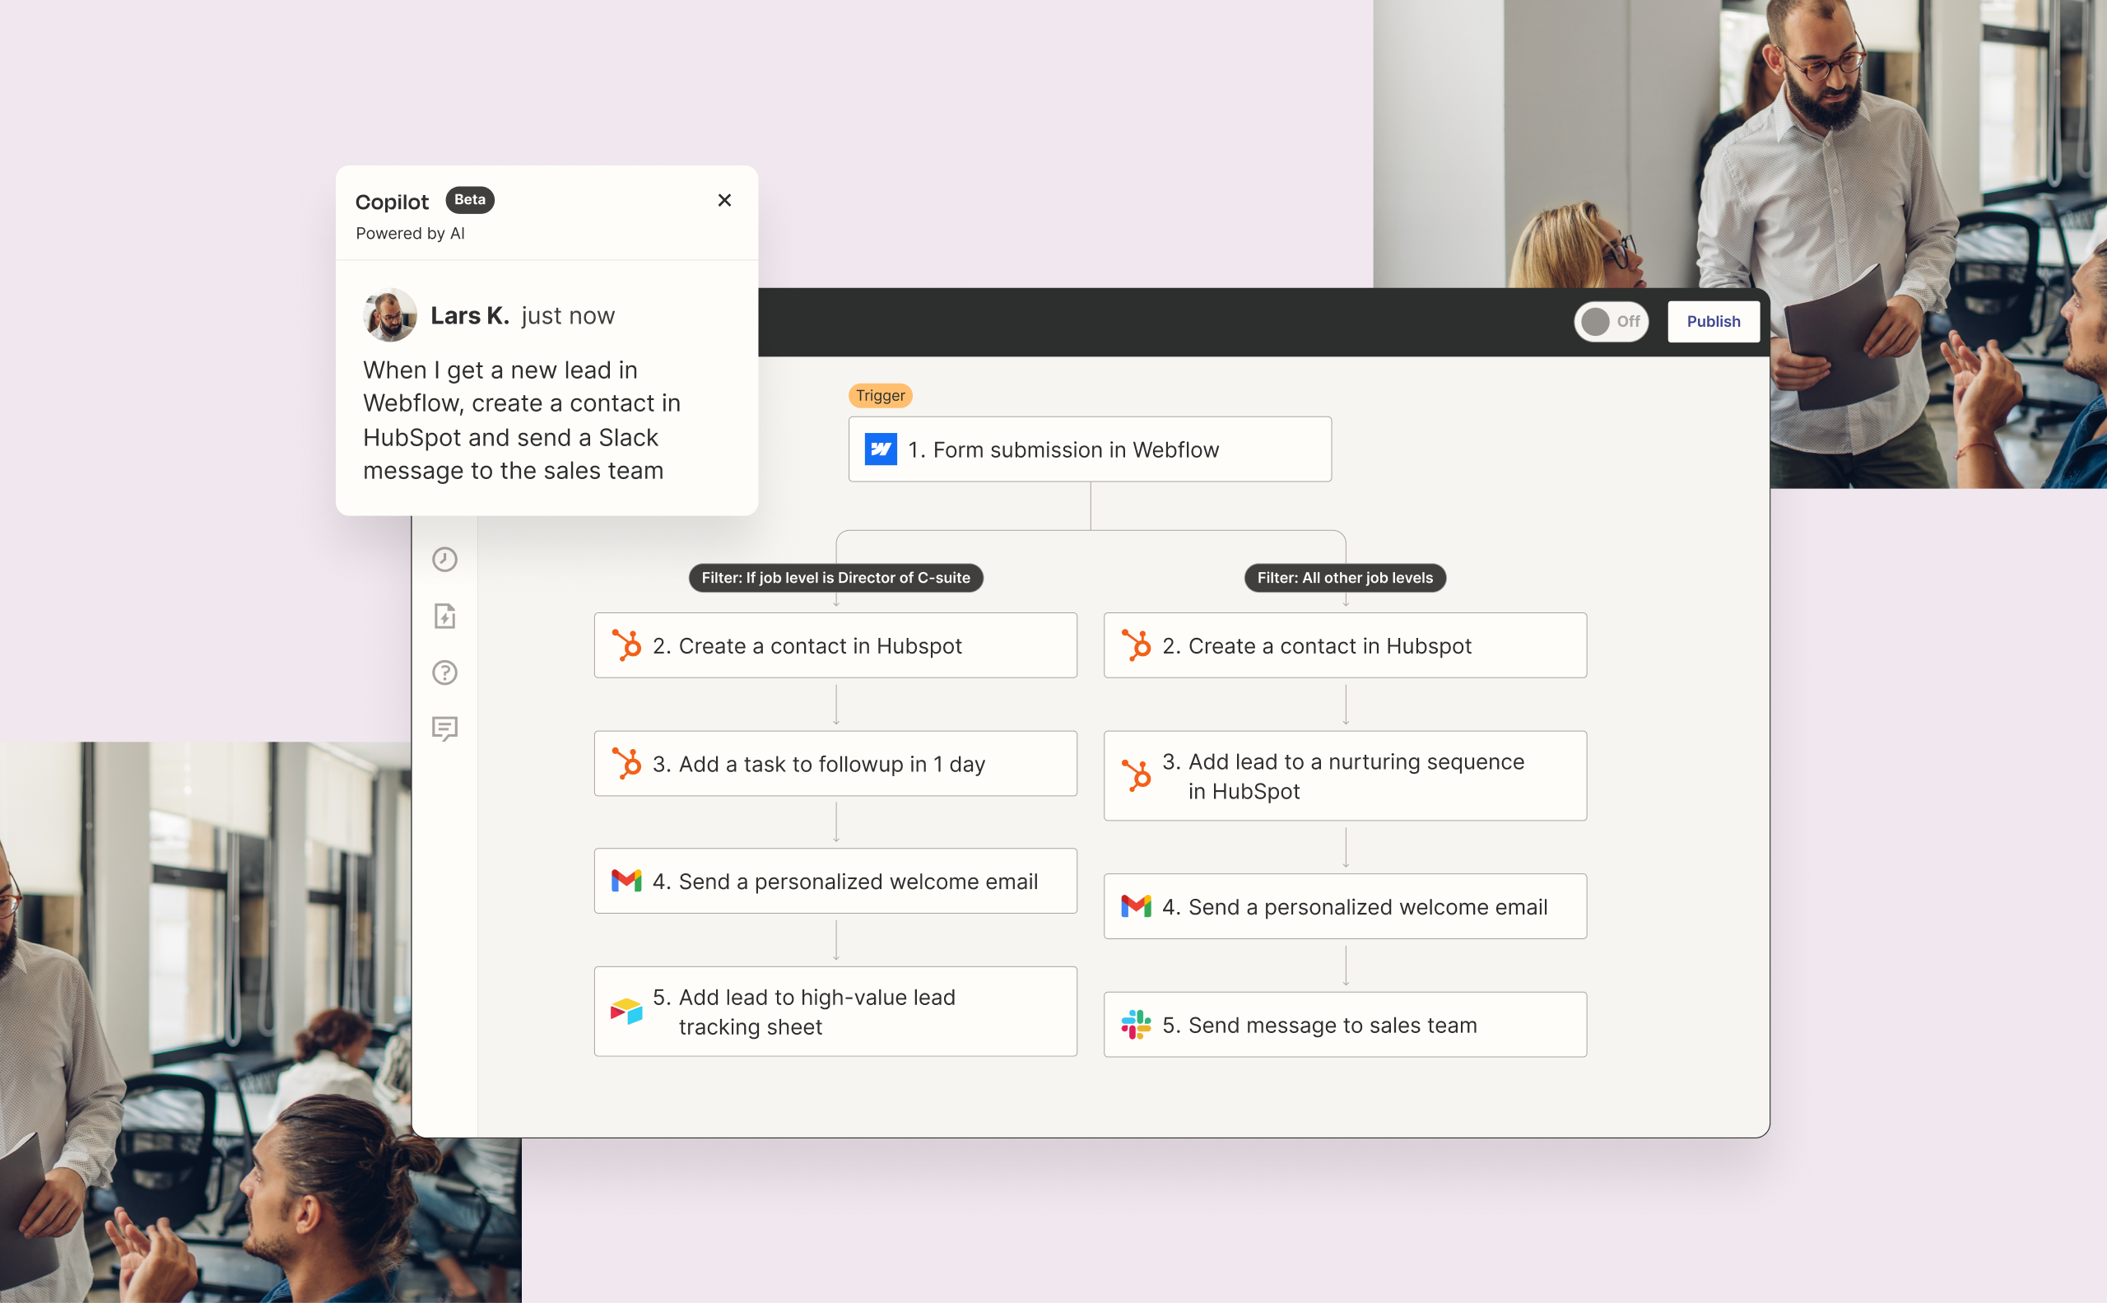2107x1303 pixels.
Task: Select the Director of C-suite filter label
Action: tap(836, 577)
